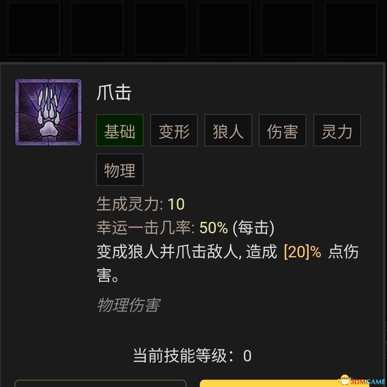Toggle the green 基础 tag
This screenshot has height=387, width=387.
pos(120,130)
